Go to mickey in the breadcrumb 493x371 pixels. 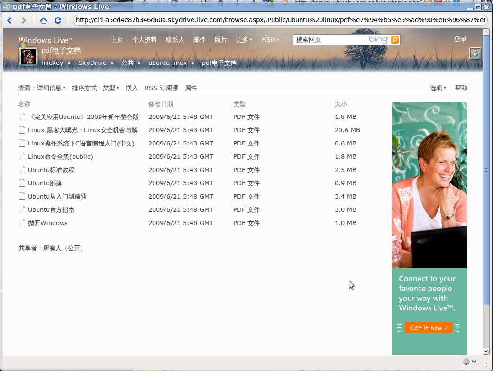[x=52, y=63]
